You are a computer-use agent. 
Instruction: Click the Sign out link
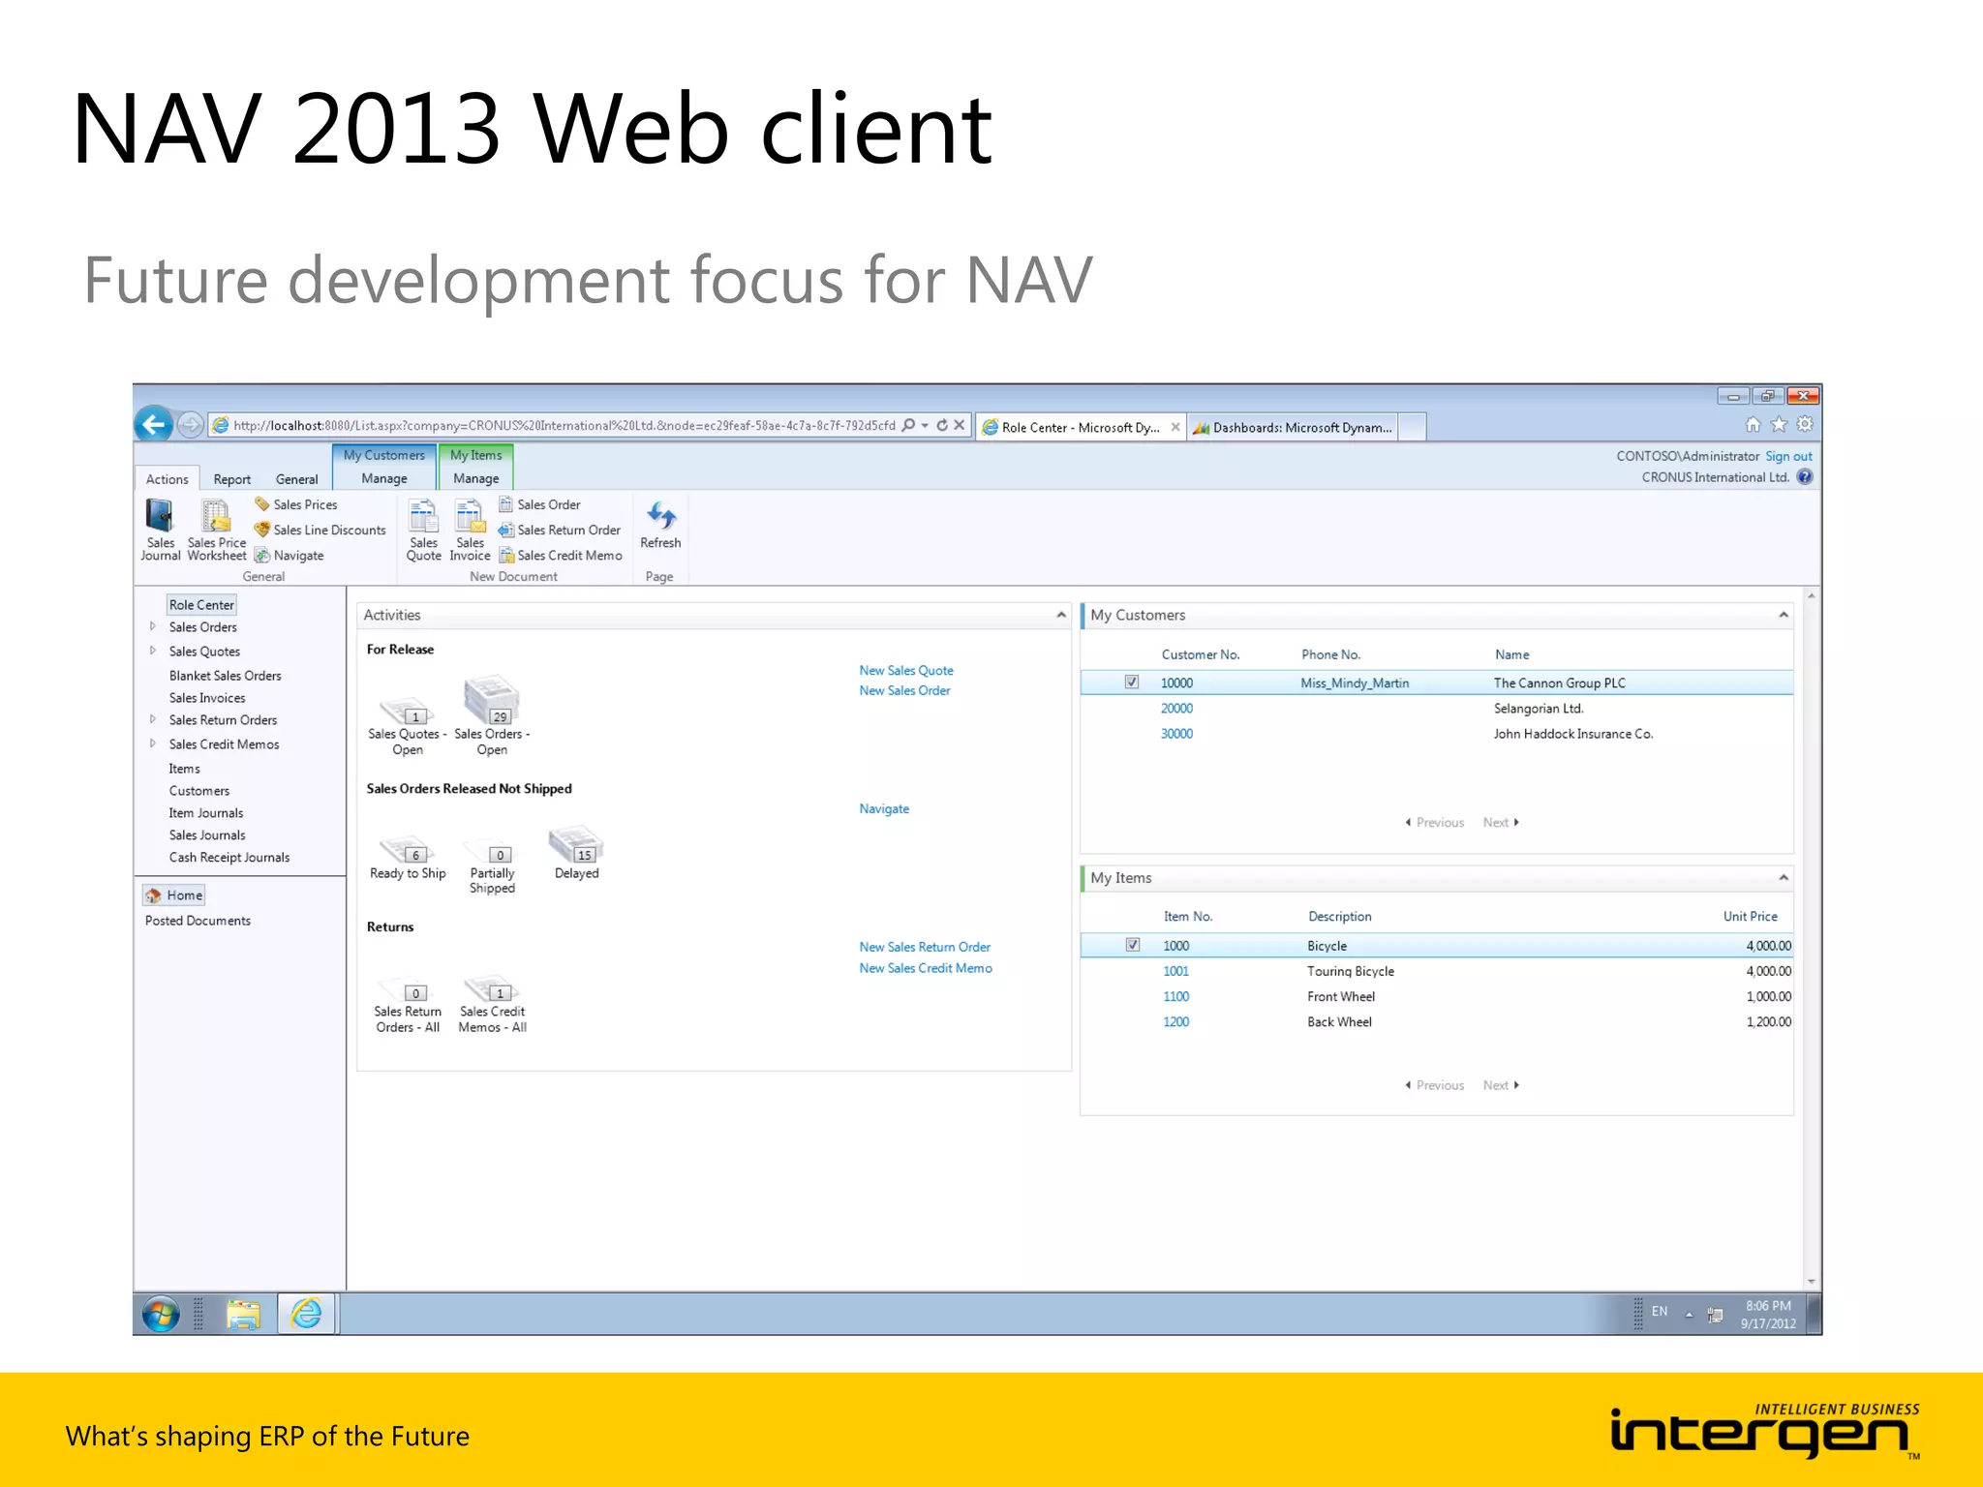(x=1788, y=456)
